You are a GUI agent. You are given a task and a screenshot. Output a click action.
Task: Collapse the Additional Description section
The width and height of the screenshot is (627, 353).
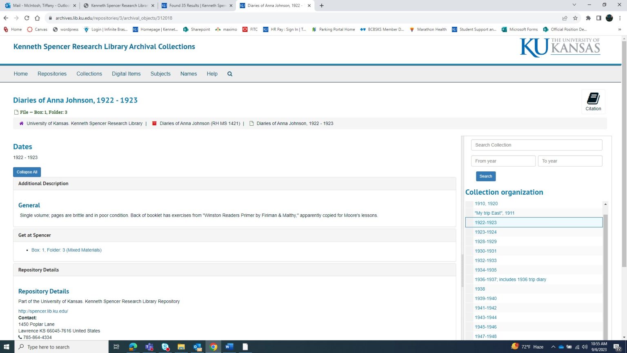point(43,183)
